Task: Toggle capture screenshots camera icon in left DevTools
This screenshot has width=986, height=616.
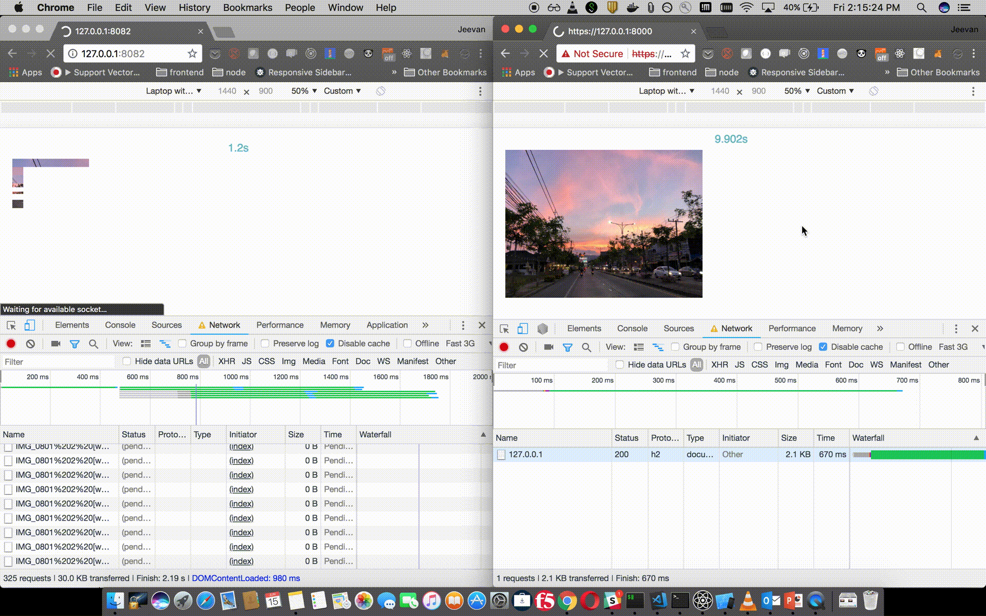Action: point(55,343)
